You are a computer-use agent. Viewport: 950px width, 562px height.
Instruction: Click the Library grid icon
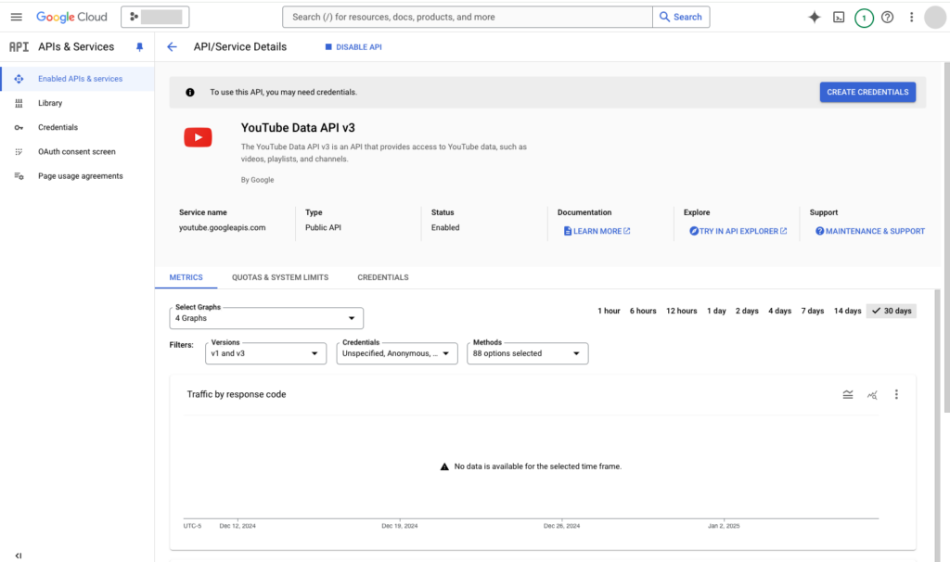coord(19,103)
